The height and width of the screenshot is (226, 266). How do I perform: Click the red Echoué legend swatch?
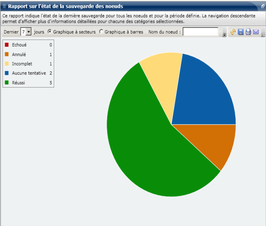[7, 45]
